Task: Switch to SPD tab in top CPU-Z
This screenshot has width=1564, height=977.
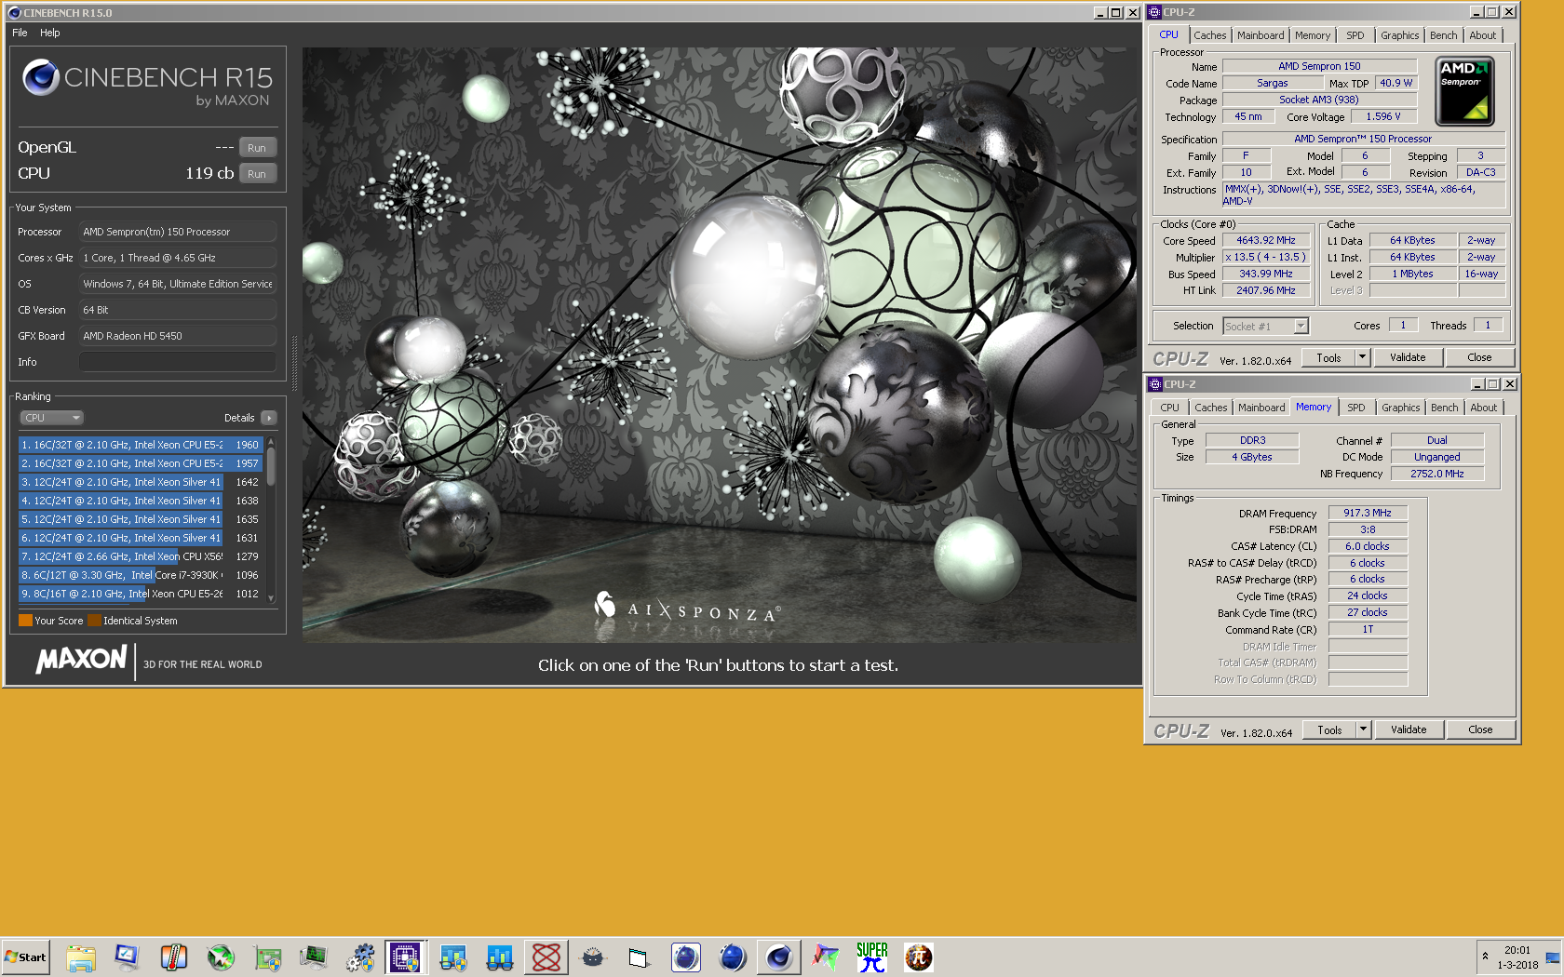Action: click(x=1355, y=35)
